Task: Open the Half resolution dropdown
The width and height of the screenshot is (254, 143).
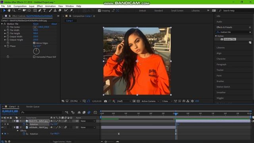Action: tap(124, 101)
